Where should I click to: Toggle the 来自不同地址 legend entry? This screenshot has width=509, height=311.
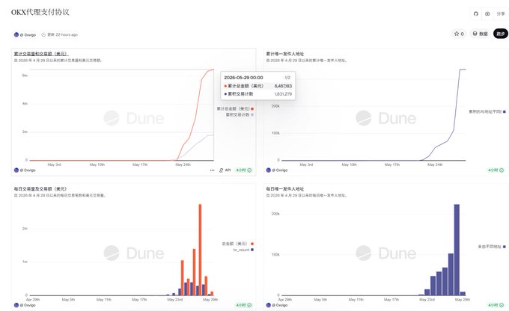(x=492, y=247)
